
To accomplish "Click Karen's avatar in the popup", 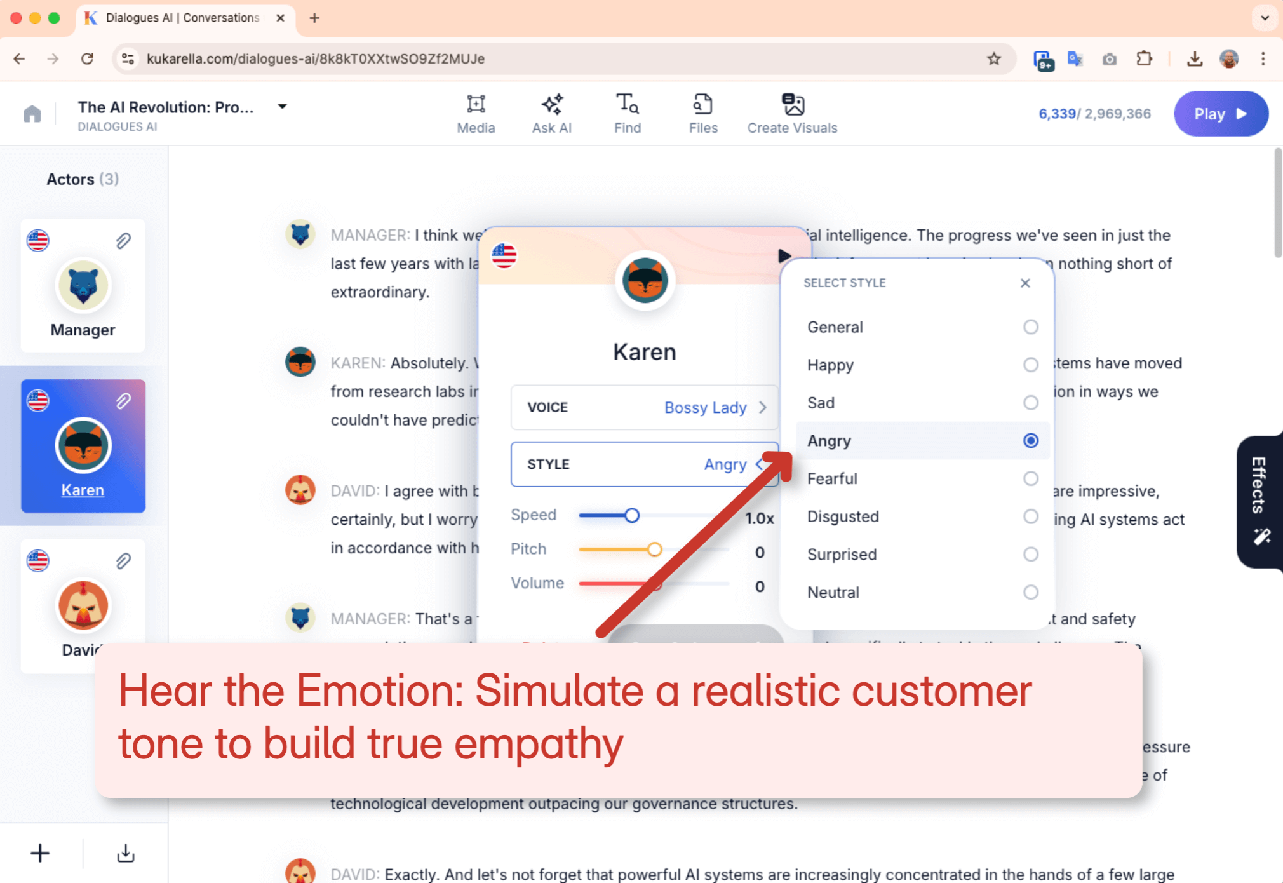I will pos(645,280).
